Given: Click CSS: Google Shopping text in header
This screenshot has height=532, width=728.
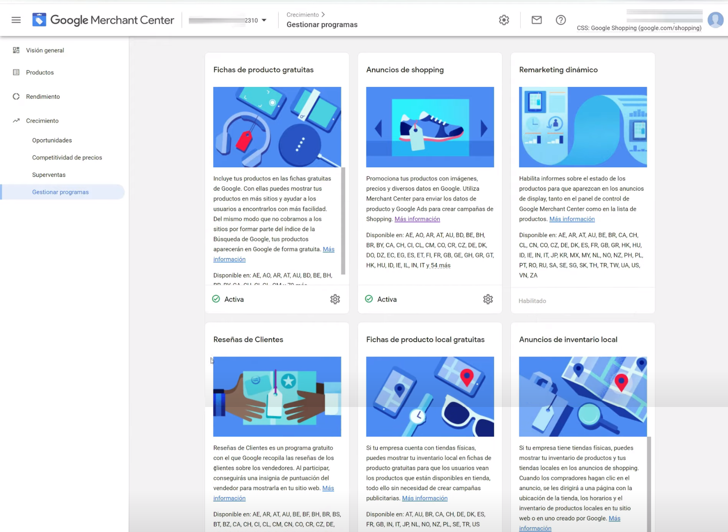Looking at the screenshot, I should tap(639, 28).
